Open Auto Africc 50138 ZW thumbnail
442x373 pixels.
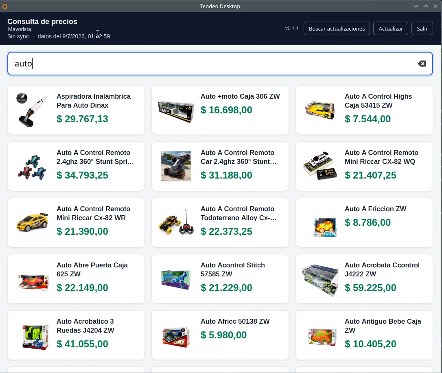(x=177, y=337)
